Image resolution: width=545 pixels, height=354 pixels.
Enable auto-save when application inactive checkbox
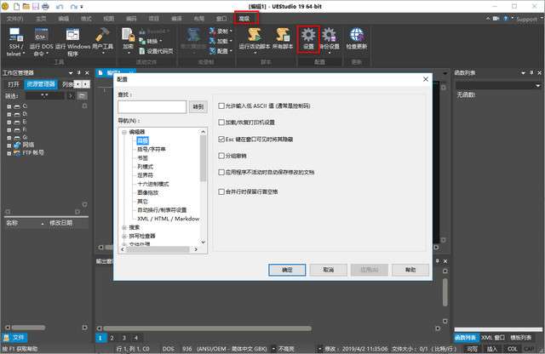click(221, 172)
